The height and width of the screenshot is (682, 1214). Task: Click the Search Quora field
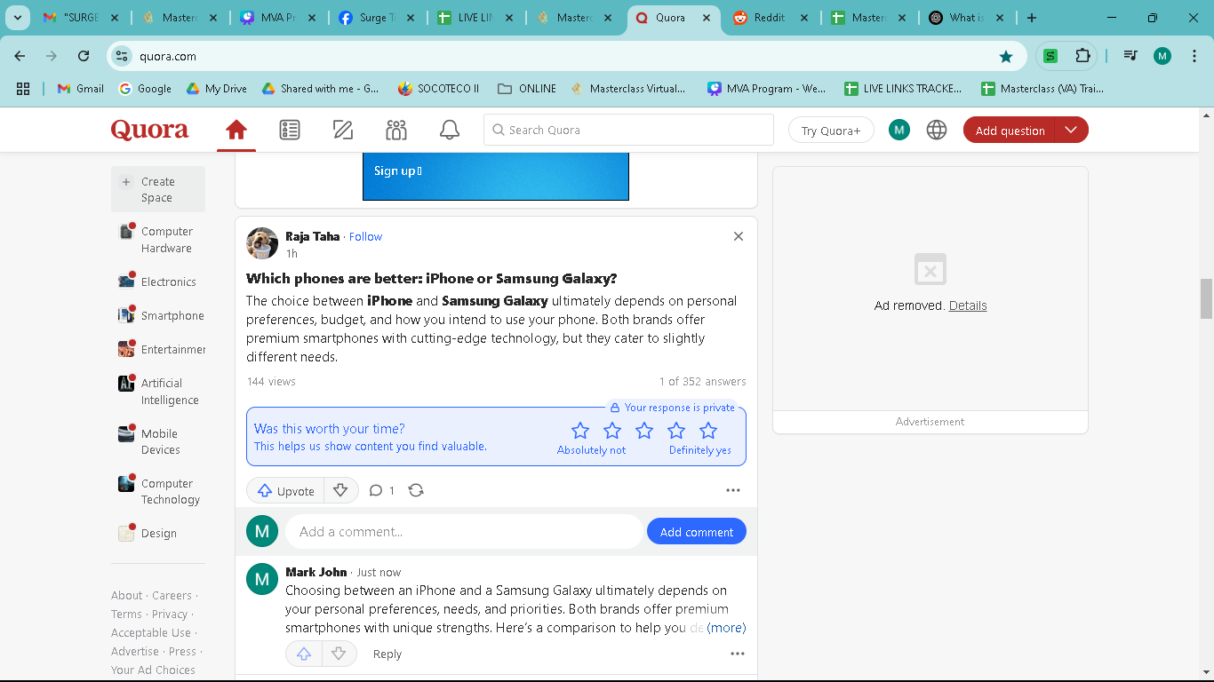(x=628, y=130)
